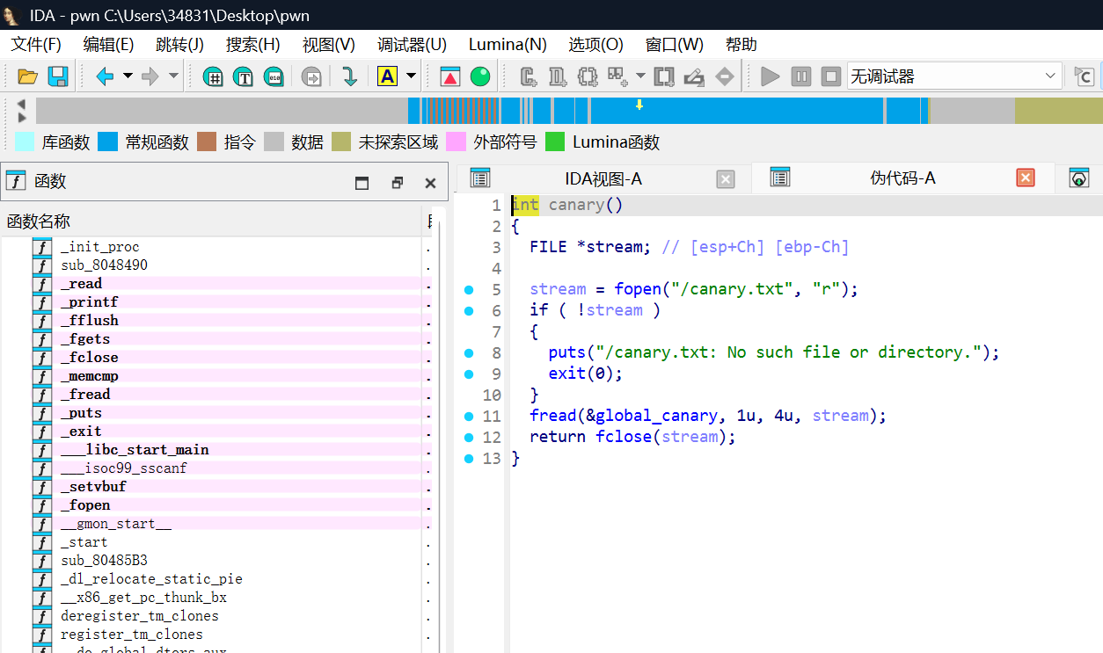
Task: Open the 帮助 menu
Action: (x=741, y=44)
